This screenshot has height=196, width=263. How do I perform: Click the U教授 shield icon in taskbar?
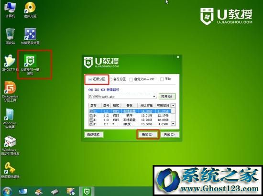(87, 191)
